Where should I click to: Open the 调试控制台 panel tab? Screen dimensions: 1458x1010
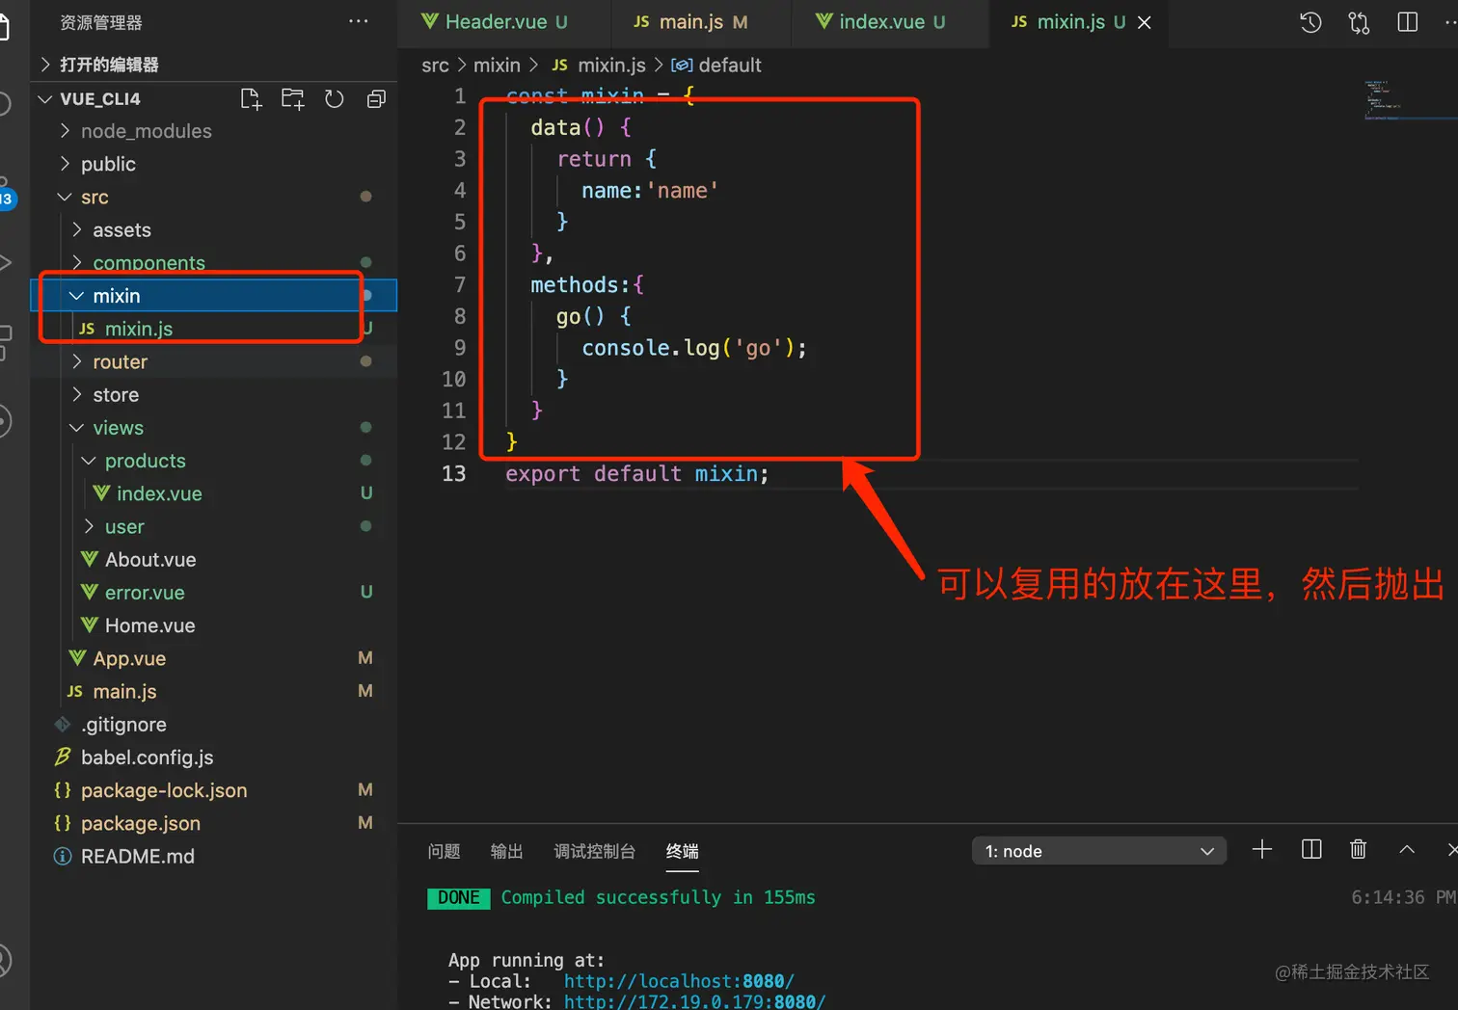[x=594, y=851]
